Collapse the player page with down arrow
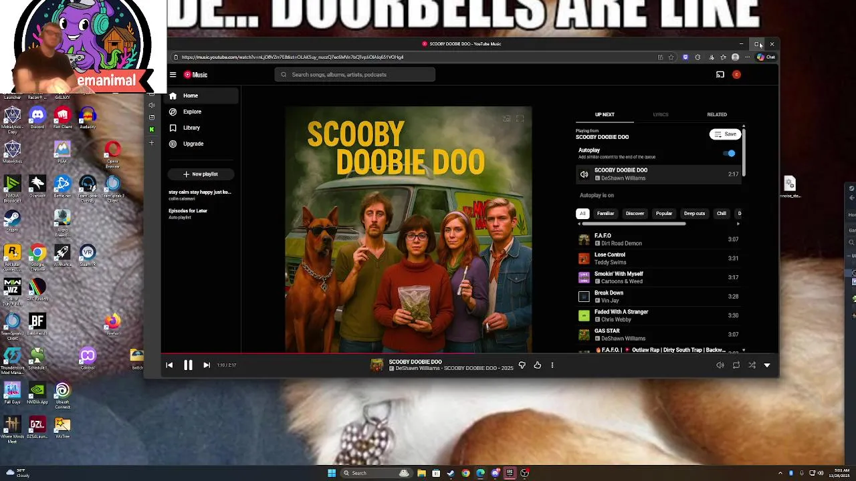The width and height of the screenshot is (856, 481). [x=767, y=365]
